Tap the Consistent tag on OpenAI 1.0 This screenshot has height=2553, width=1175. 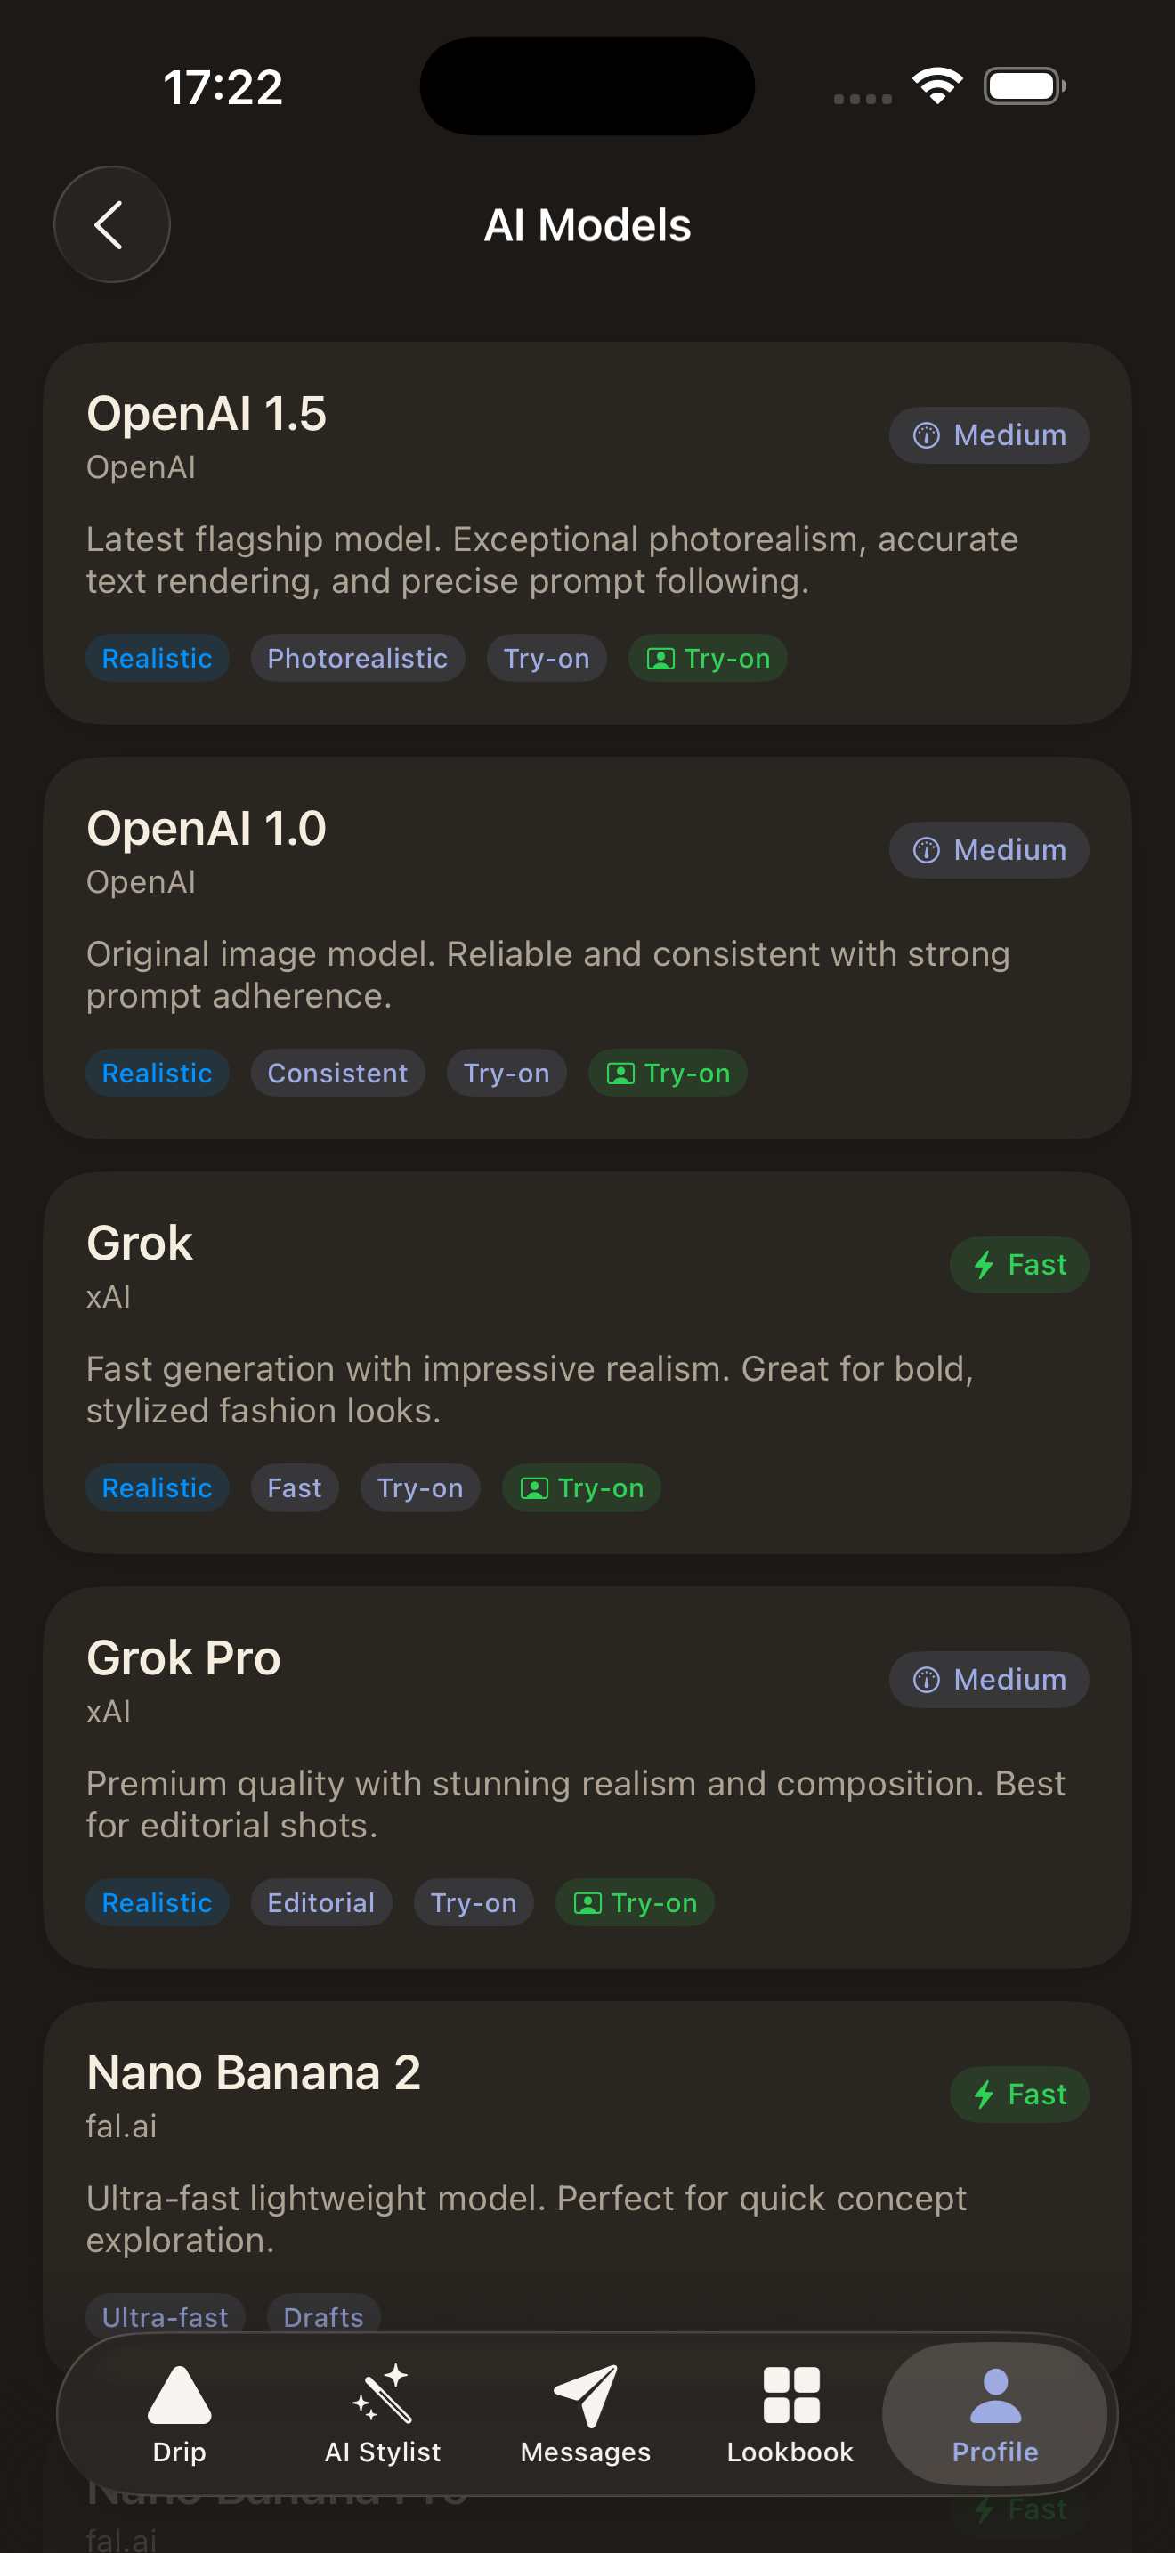pyautogui.click(x=338, y=1074)
